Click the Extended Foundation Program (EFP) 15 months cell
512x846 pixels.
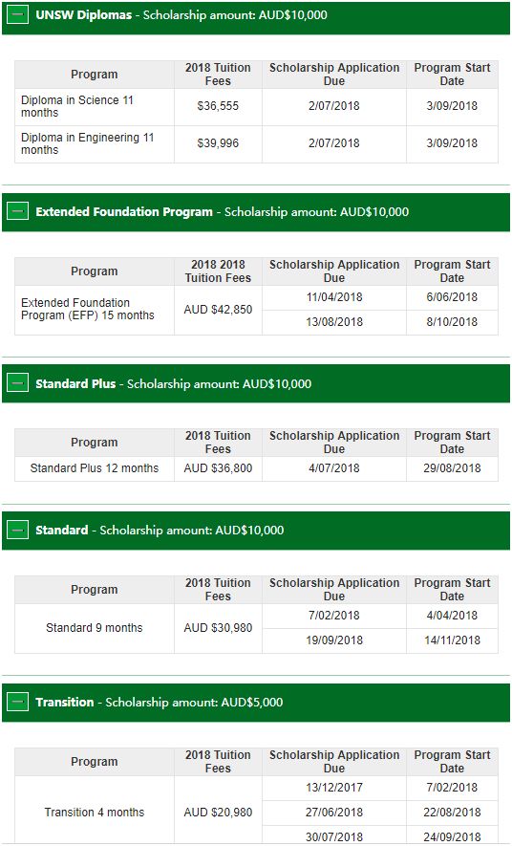pos(95,310)
